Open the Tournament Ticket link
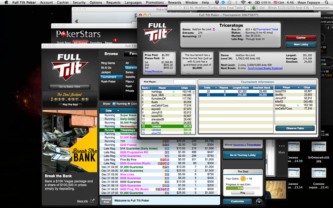This screenshot has width=333, height=208. (267, 29)
